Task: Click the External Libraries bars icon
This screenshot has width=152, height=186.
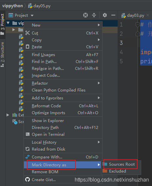Action: tap(15, 115)
